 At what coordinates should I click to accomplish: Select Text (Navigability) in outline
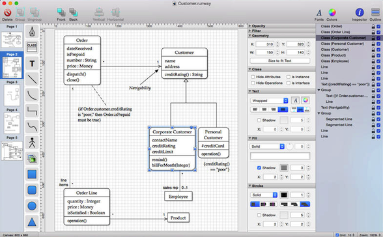(335, 107)
